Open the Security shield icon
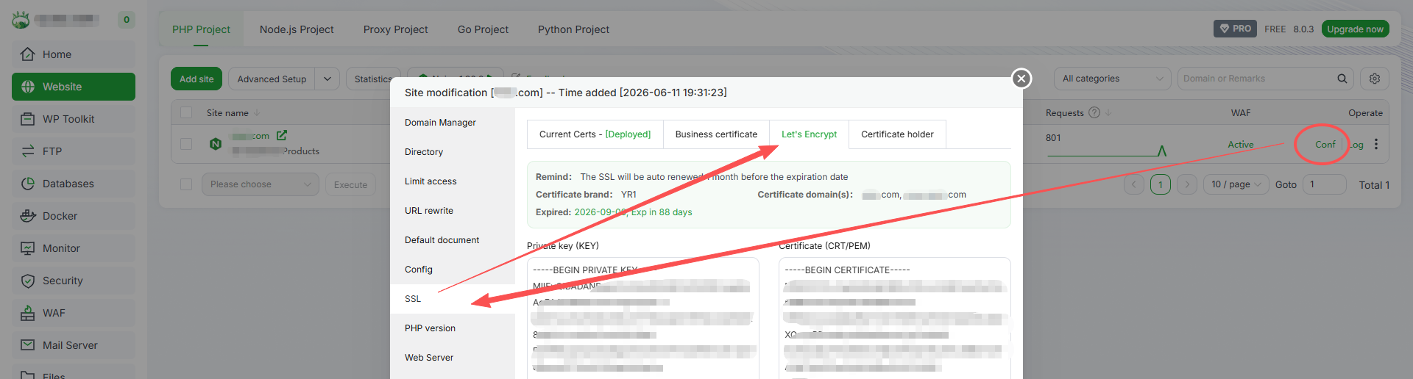Screen dimensions: 1413x379 click(x=28, y=281)
